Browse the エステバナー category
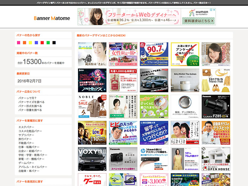 click(x=27, y=127)
